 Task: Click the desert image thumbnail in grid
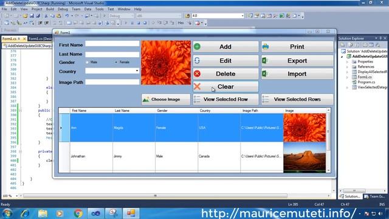[x=305, y=156]
